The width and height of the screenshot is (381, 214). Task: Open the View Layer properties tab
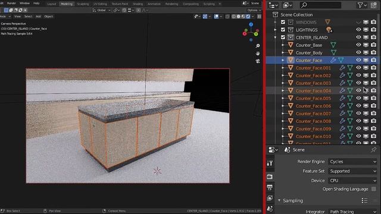270,198
